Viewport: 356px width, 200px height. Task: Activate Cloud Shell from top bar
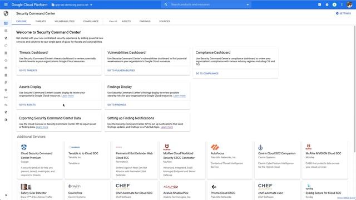coord(319,4)
